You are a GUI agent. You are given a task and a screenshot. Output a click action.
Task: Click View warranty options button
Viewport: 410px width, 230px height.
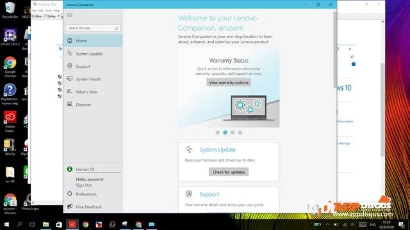[229, 82]
